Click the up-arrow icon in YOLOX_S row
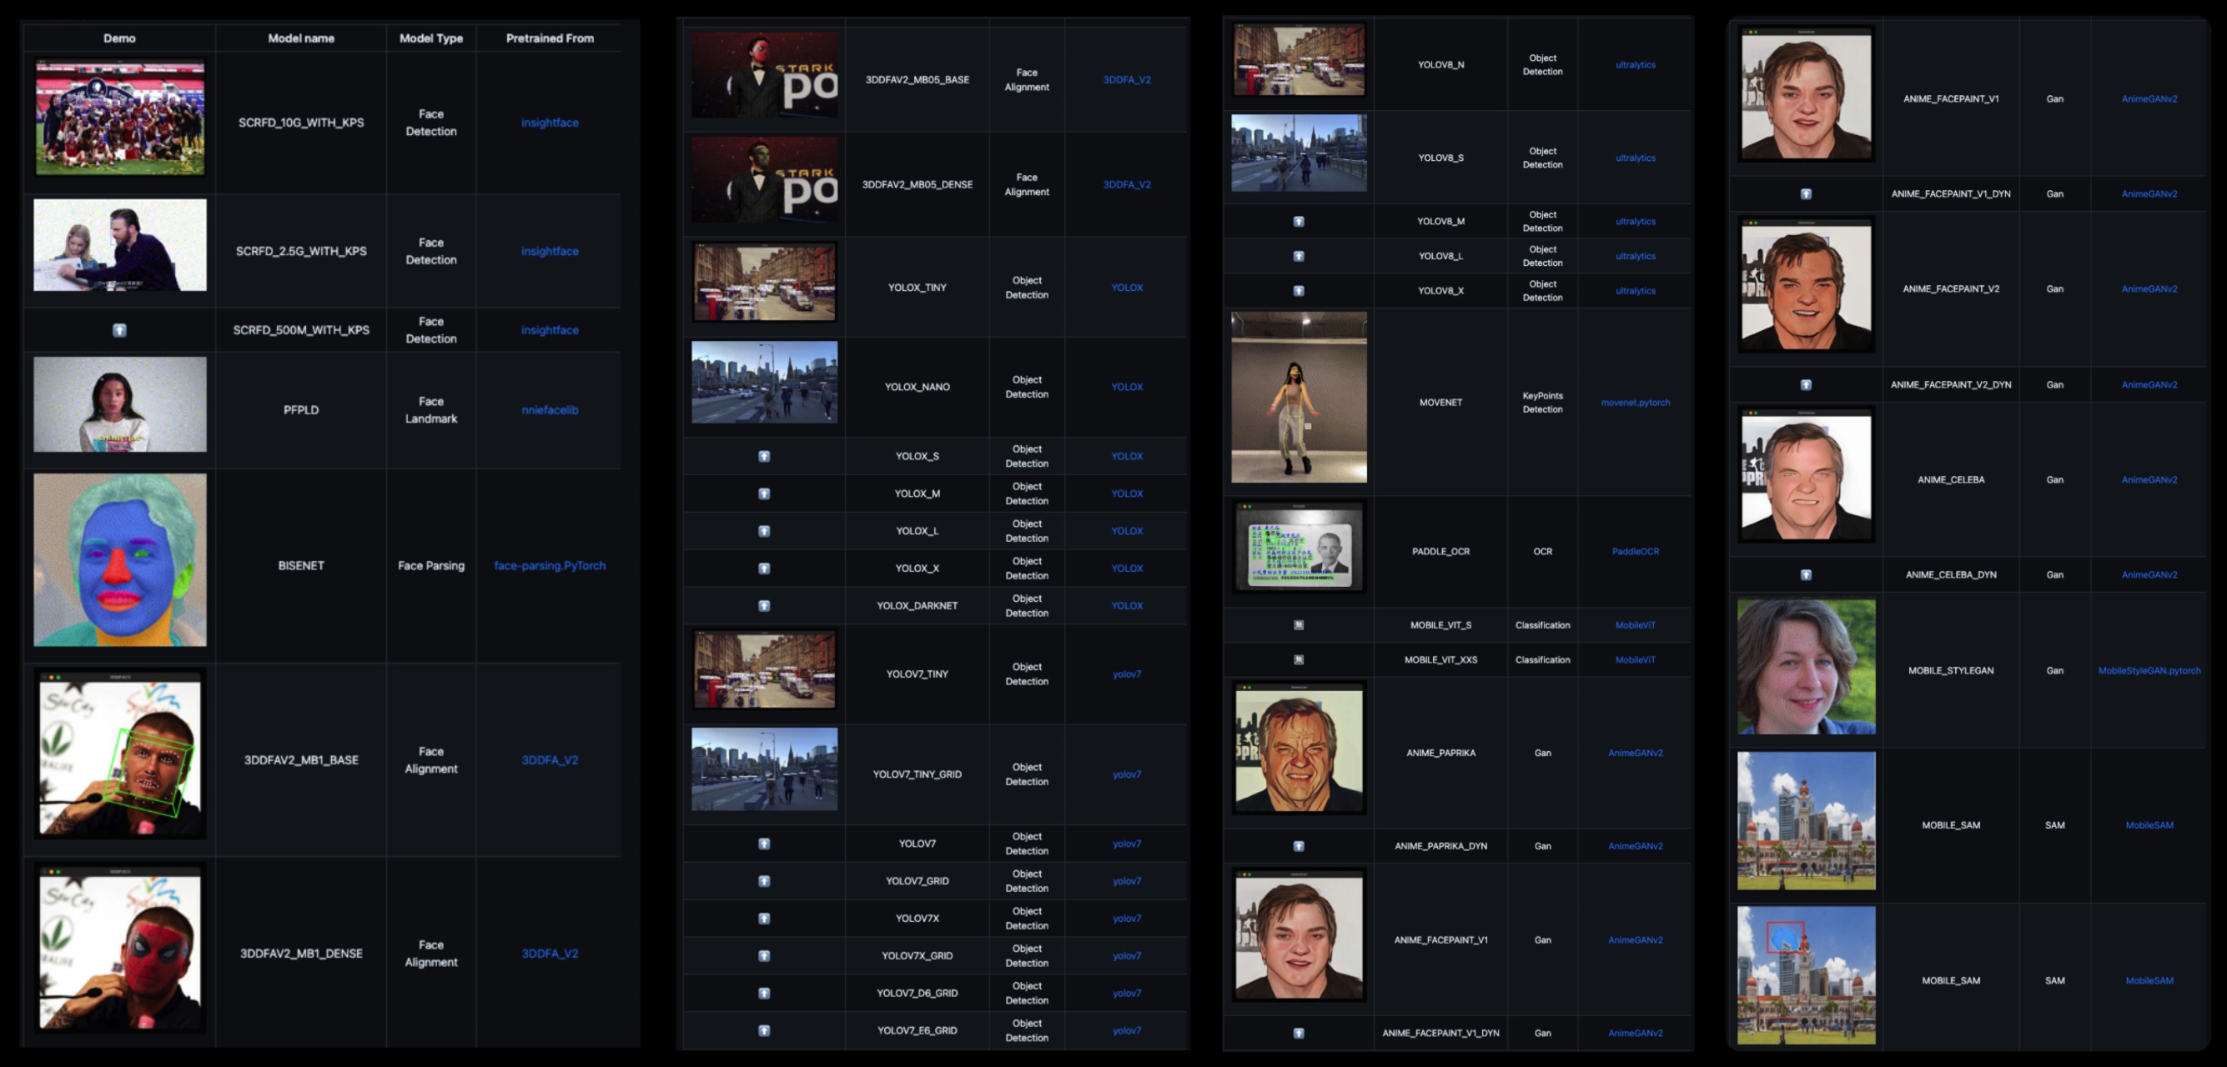2227x1067 pixels. point(764,456)
